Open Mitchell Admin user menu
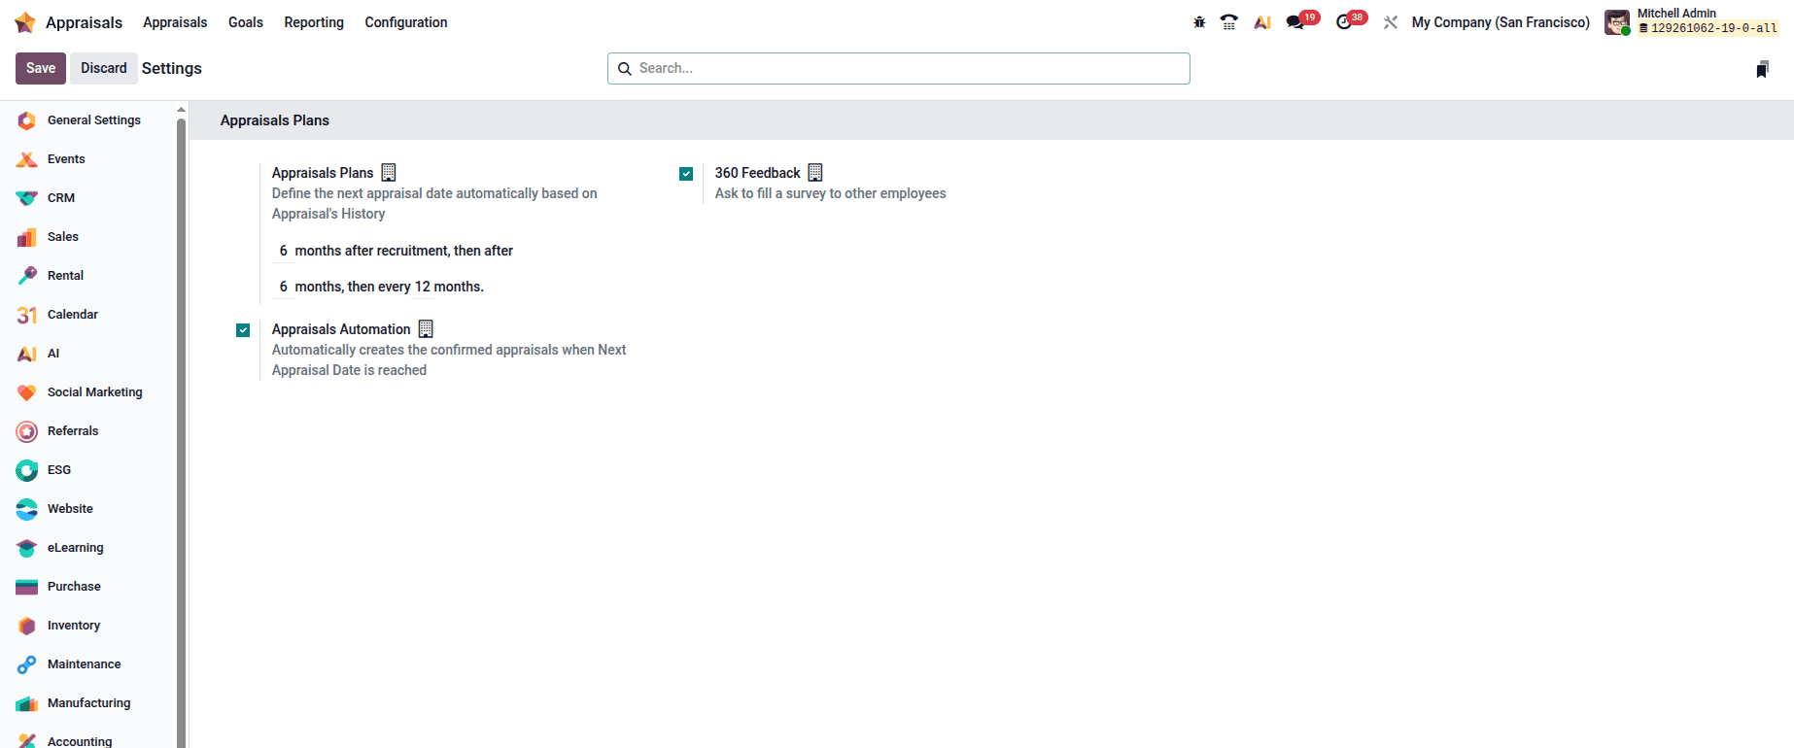The image size is (1794, 748). click(1692, 21)
